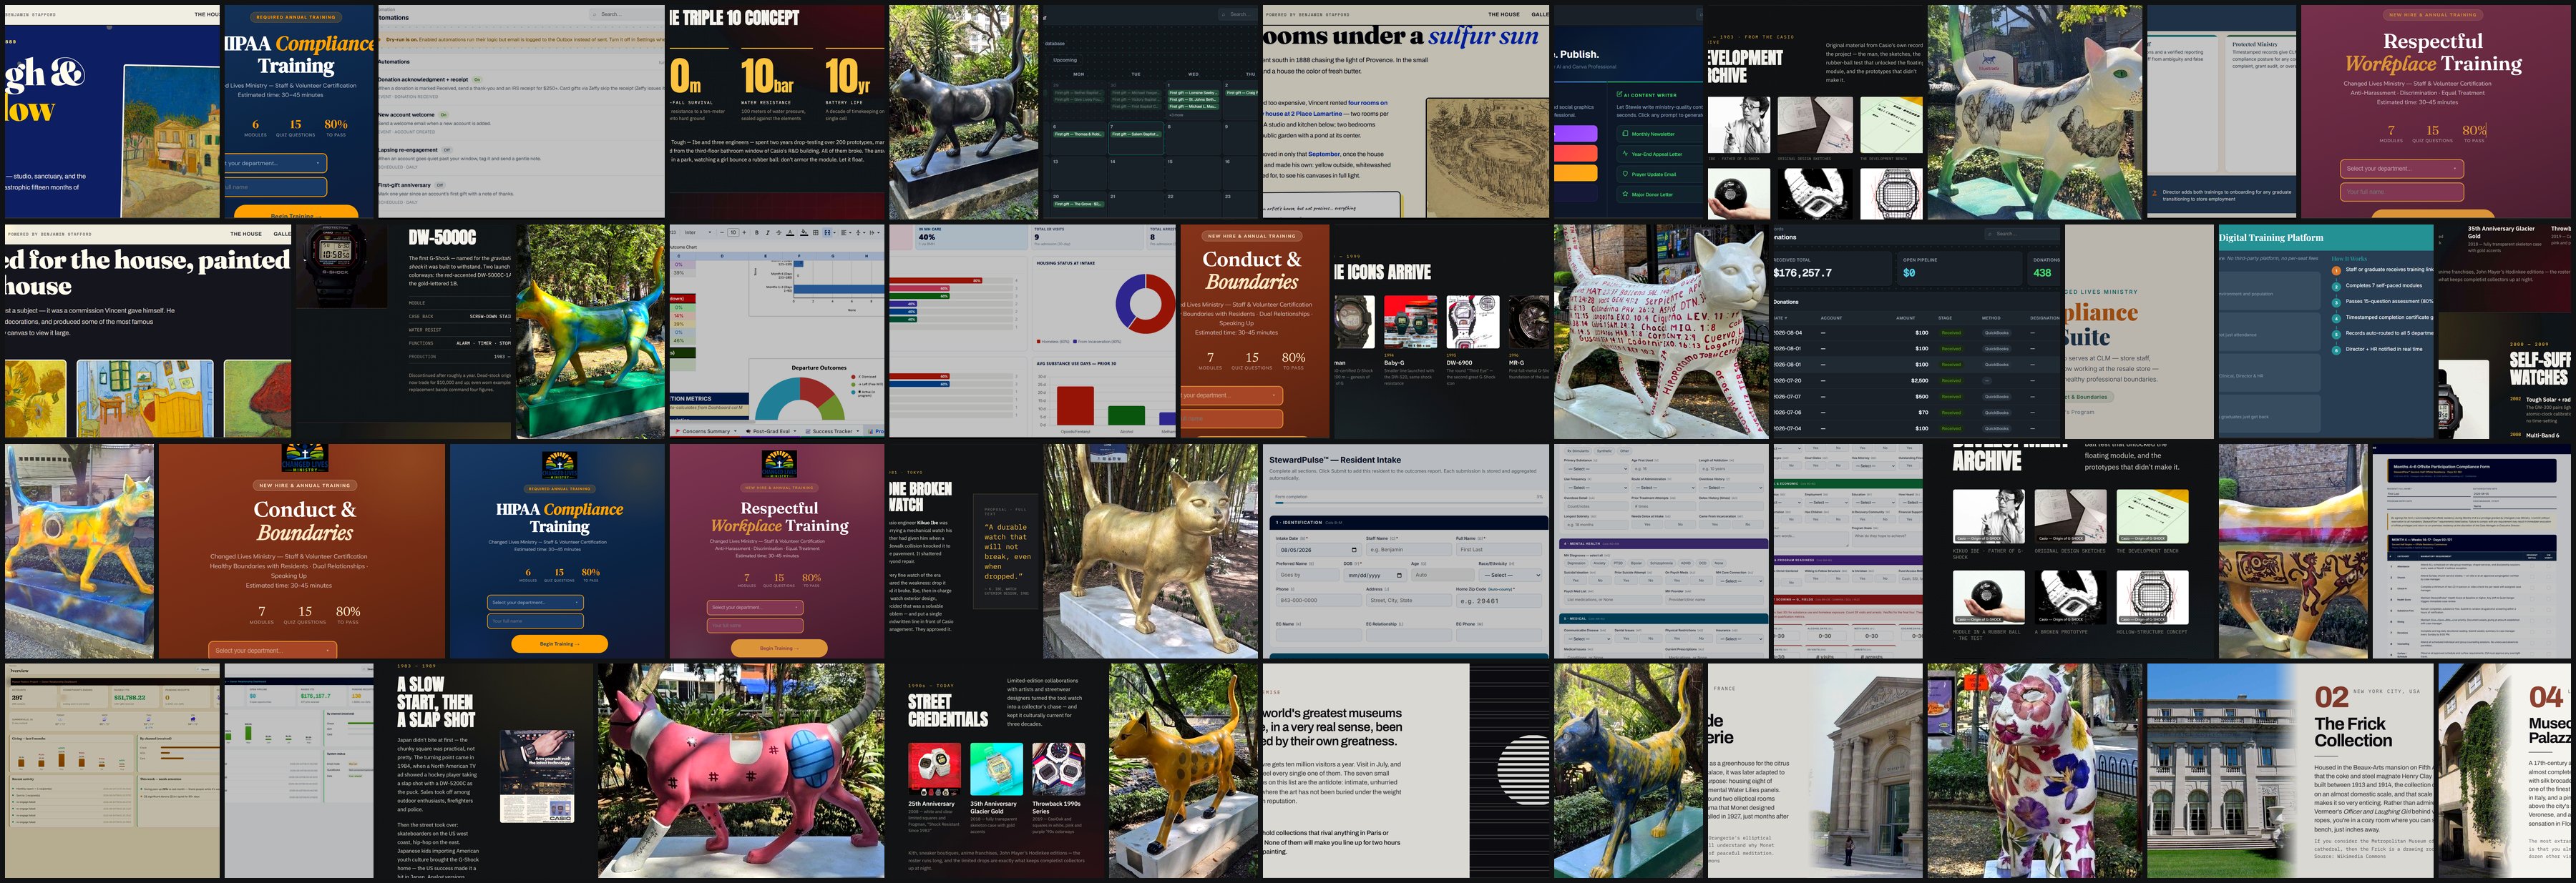
Task: Click the Search field on the Donations page
Action: tap(2023, 235)
